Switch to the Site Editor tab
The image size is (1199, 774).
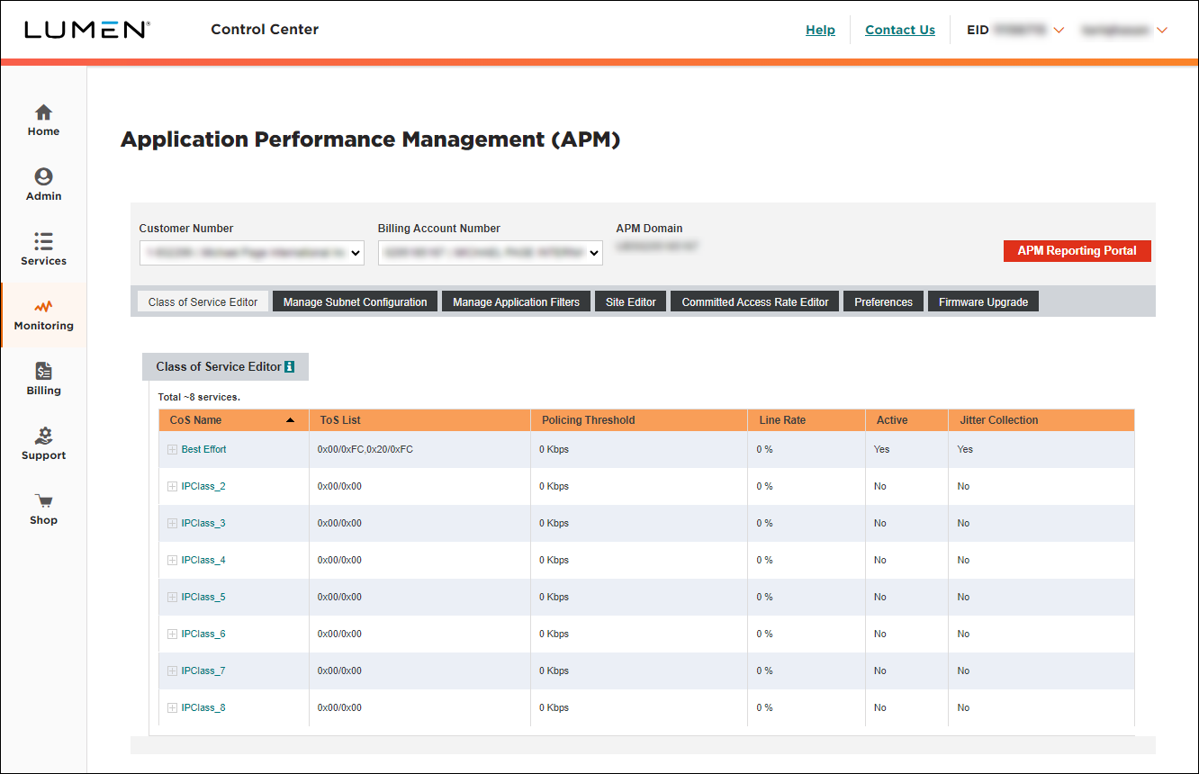630,301
